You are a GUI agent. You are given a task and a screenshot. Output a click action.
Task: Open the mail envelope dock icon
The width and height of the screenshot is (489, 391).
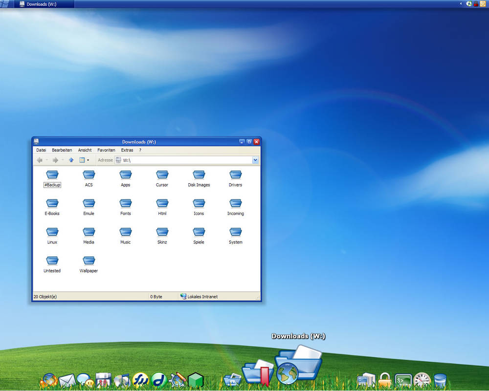(x=67, y=380)
